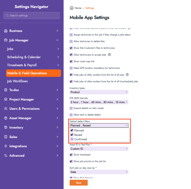191x189 pixels.
Task: Click the Users & Permissions icon
Action: (x=6, y=109)
